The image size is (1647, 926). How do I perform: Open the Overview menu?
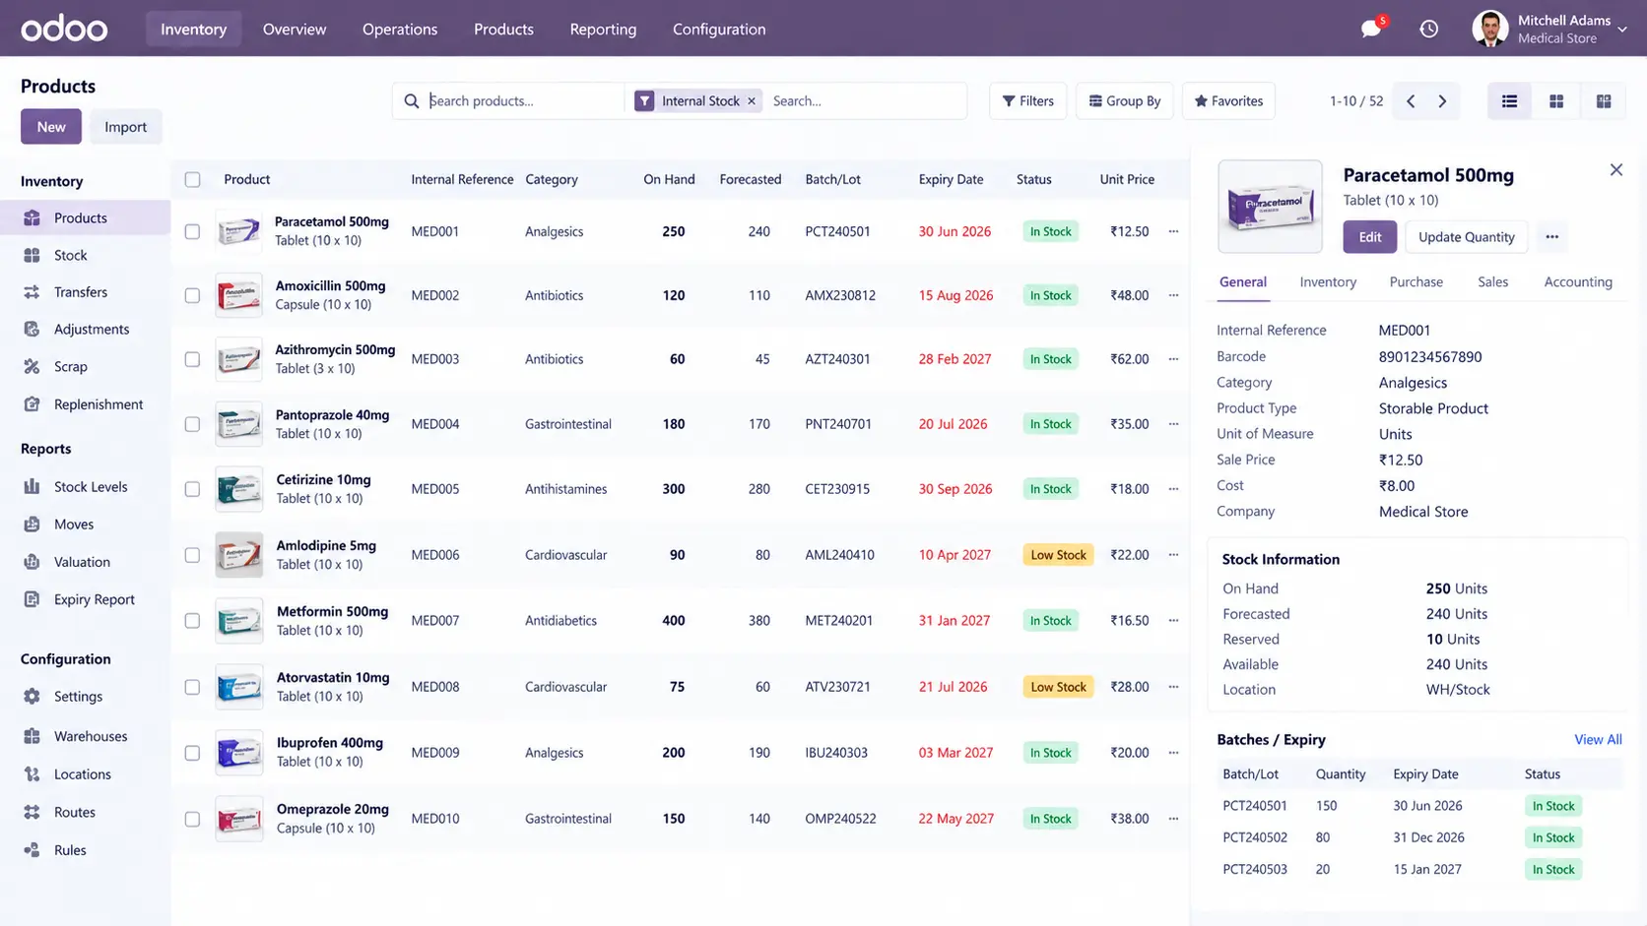[295, 29]
